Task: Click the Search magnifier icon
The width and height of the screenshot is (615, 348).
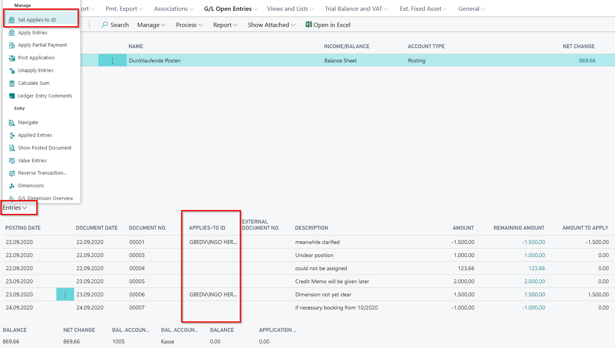Action: [105, 25]
